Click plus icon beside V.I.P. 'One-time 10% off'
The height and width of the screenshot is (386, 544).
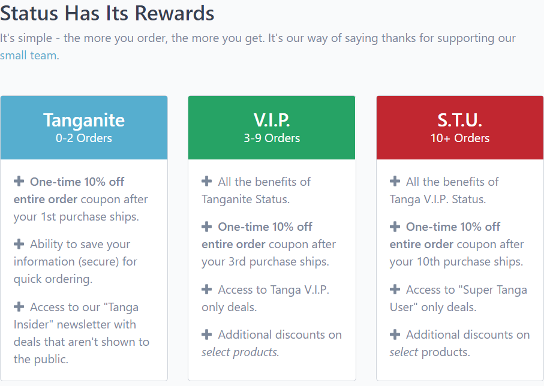click(207, 227)
